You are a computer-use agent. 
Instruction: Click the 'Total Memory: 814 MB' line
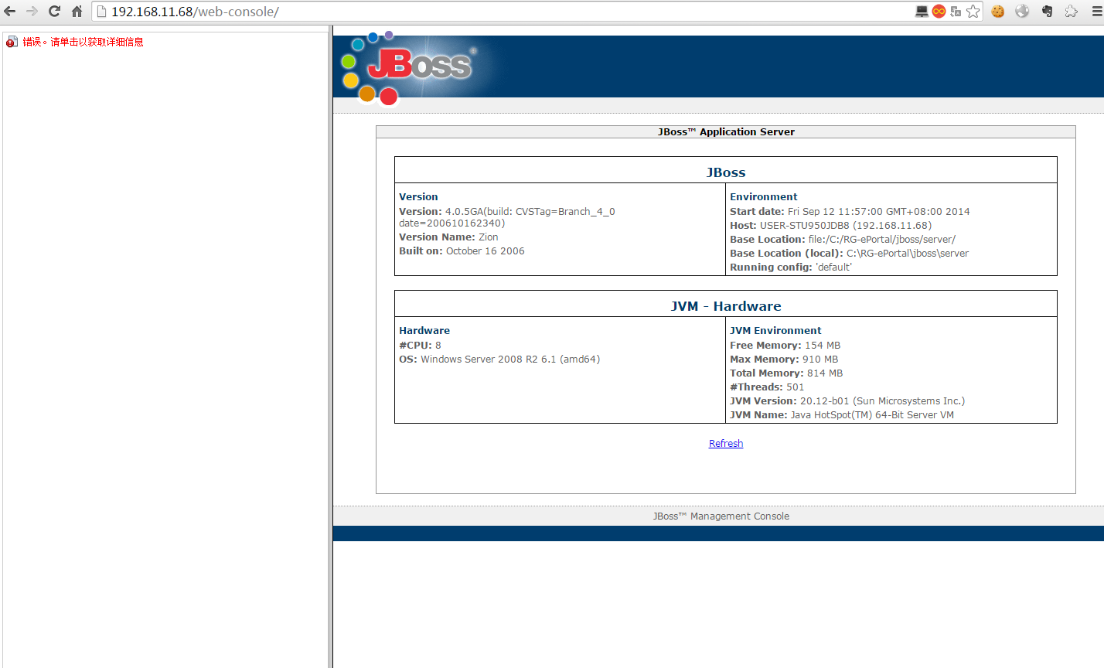786,373
